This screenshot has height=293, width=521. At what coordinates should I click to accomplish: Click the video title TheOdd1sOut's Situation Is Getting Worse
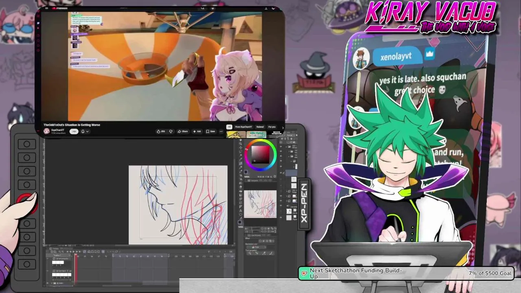[x=72, y=125]
